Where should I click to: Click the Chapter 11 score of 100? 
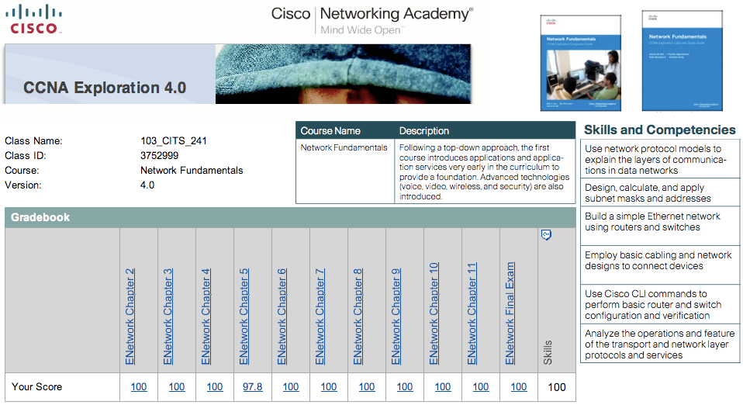481,387
